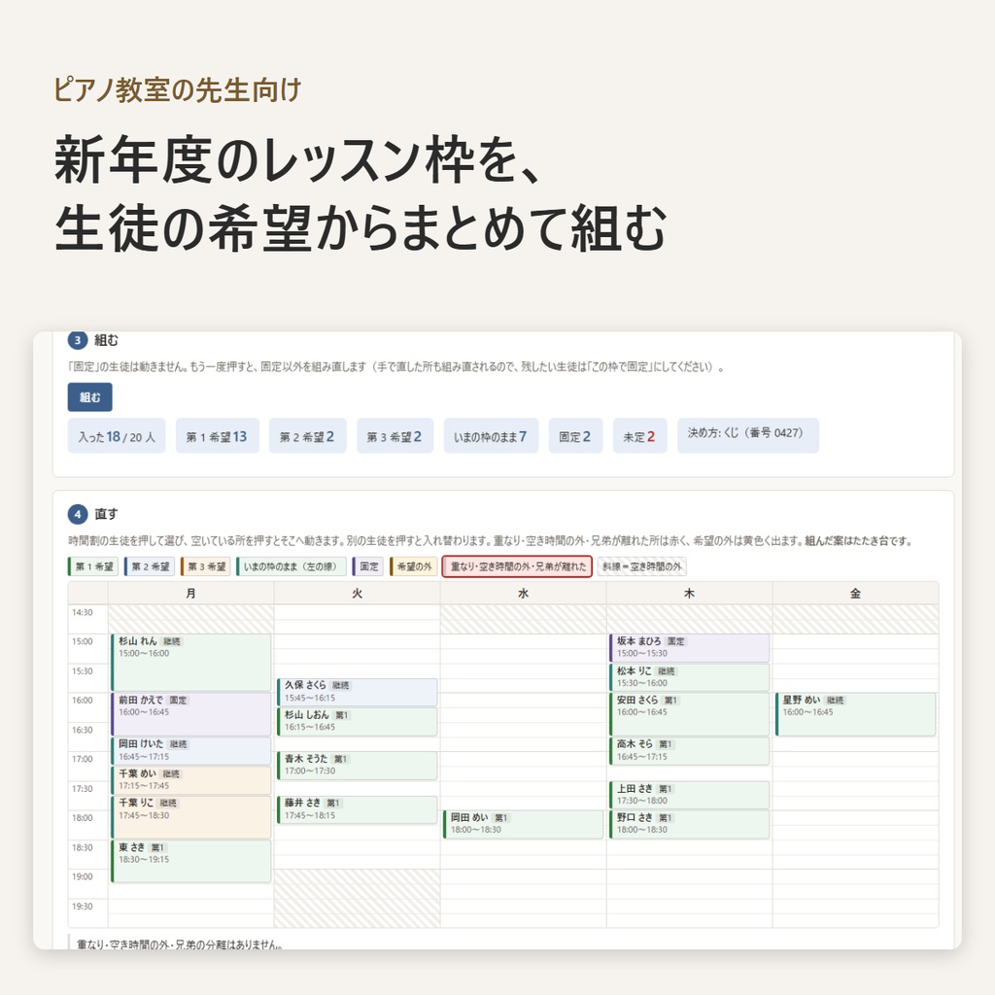Select 千葉 りこ 17:45–18:30 lesson block

click(191, 817)
